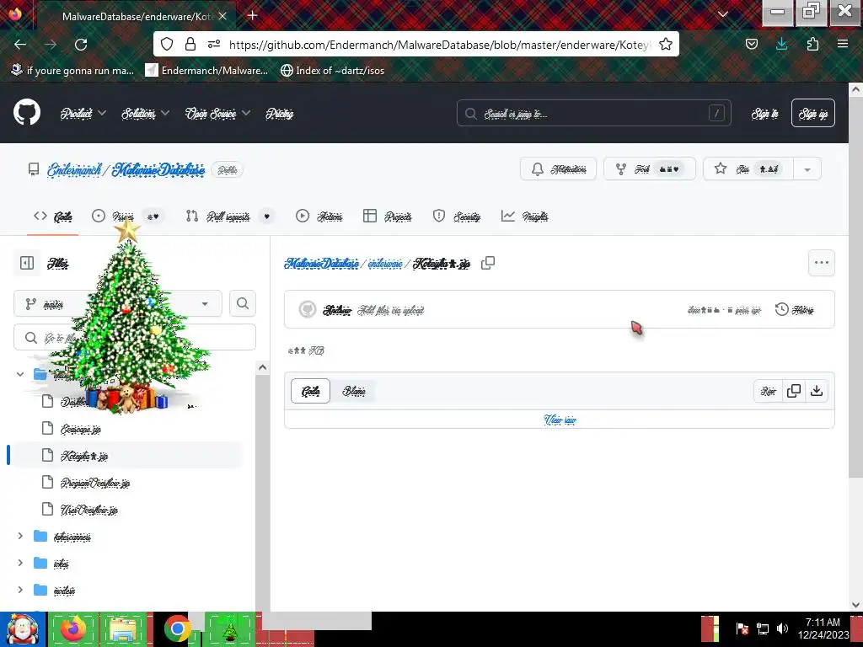Expand the modern folder chevron
This screenshot has height=647, width=863.
click(x=20, y=590)
